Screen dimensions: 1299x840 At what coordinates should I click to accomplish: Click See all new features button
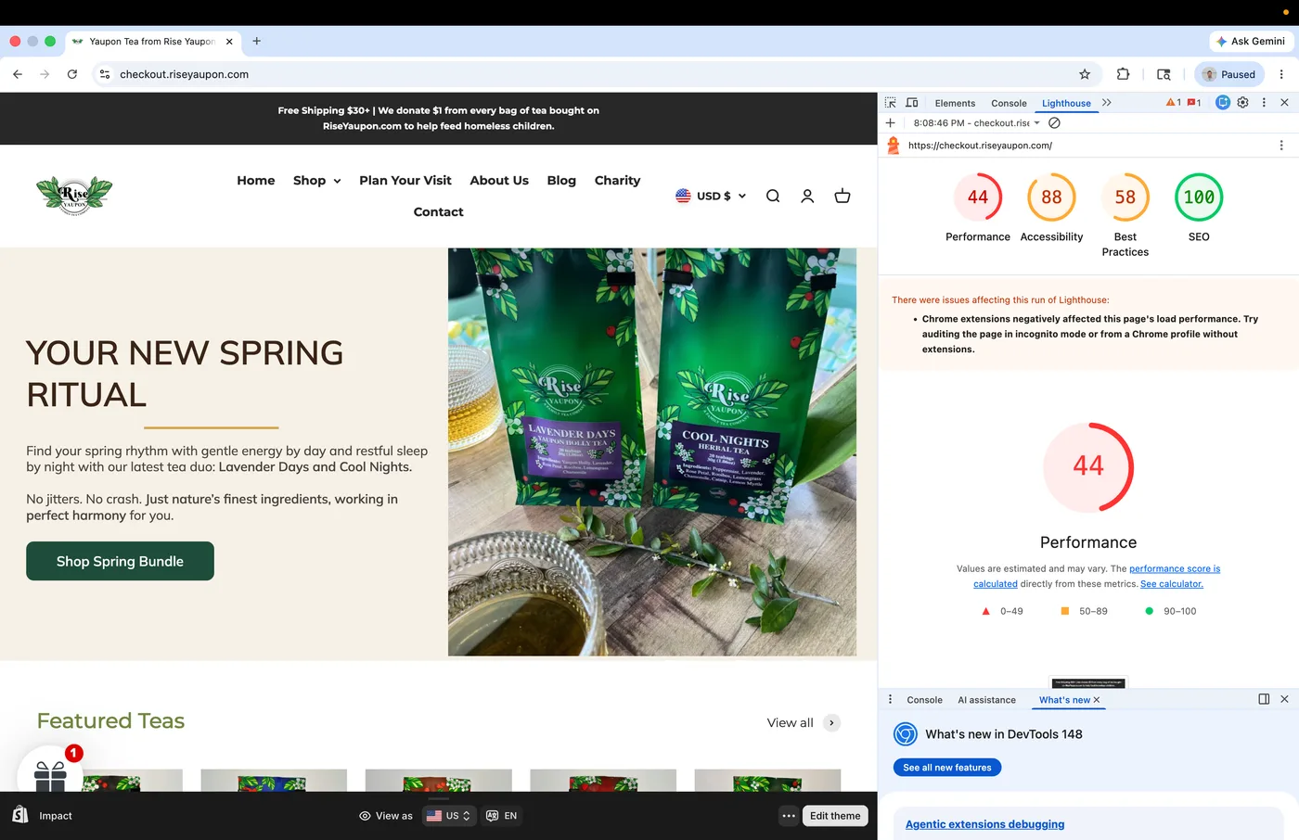[x=947, y=768]
